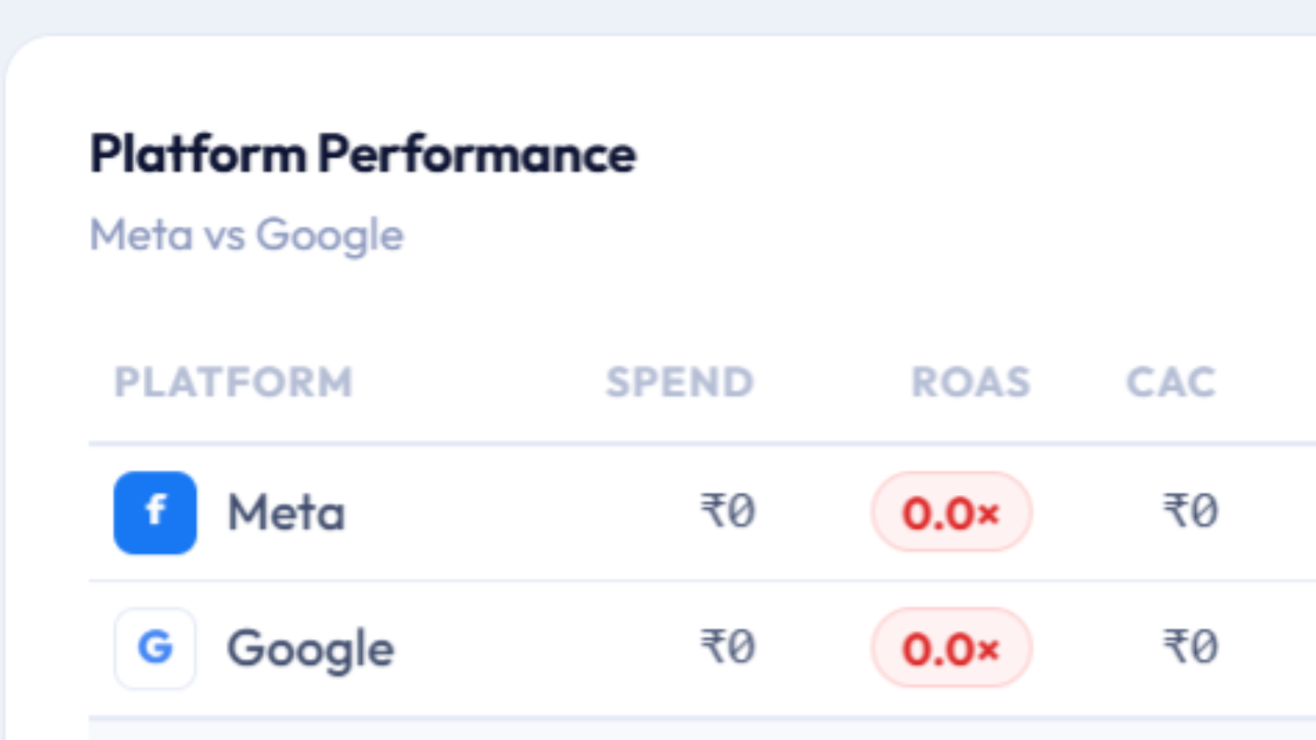Click the table header row

pos(702,382)
